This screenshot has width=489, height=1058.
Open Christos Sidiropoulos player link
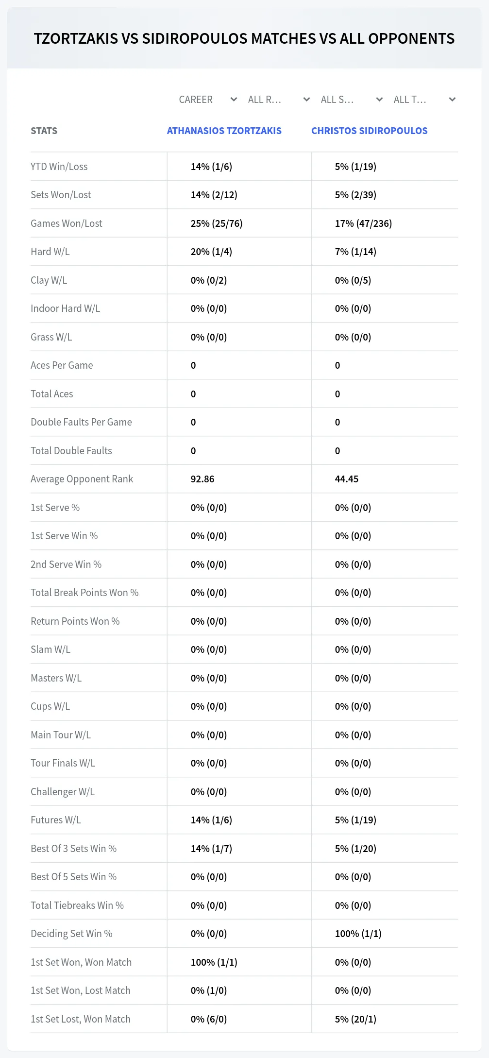370,131
